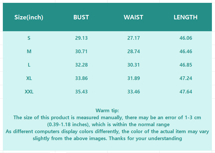Click the LENGTH column header

(x=185, y=17)
